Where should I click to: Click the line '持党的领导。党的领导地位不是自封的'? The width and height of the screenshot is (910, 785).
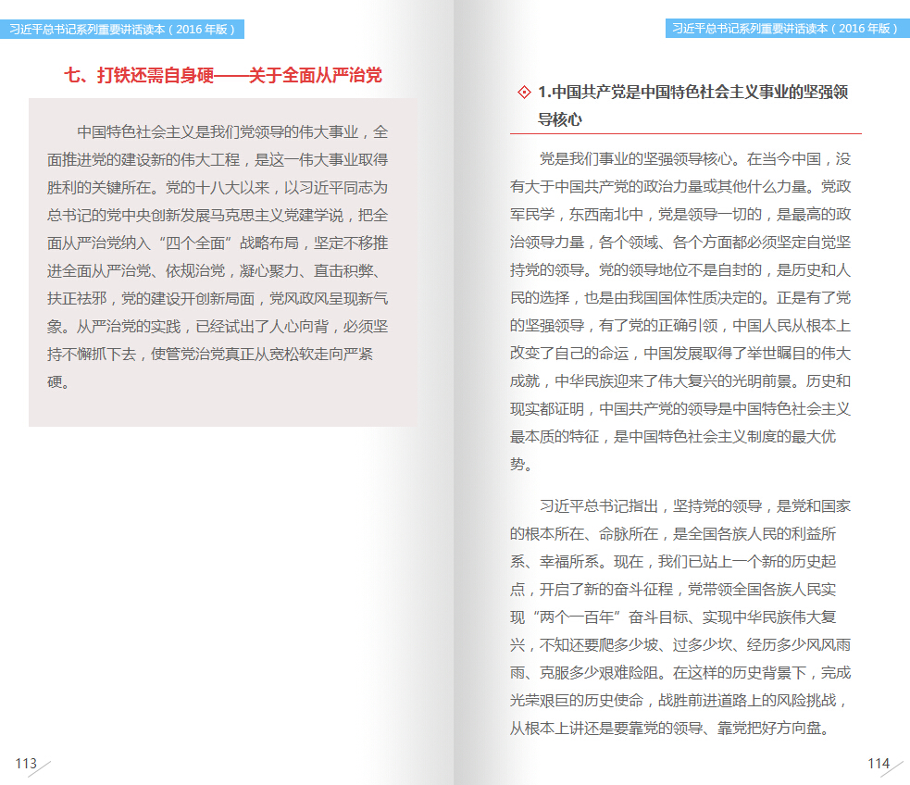(x=635, y=269)
